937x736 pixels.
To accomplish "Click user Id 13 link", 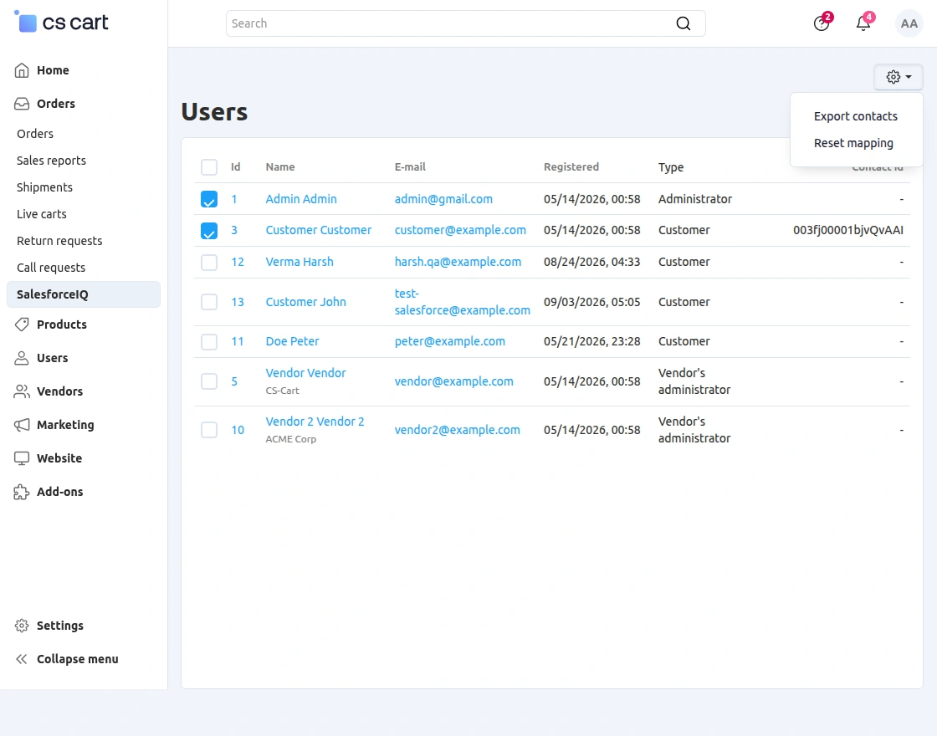I will click(238, 302).
